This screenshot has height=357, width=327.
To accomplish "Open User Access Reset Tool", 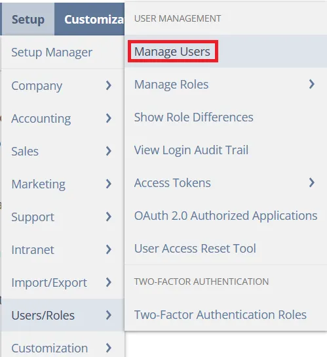I will (x=195, y=249).
